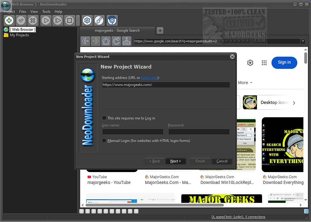Click the Chrome browser icon in toolbar
Screen dimensions: 311x222
(112, 20)
